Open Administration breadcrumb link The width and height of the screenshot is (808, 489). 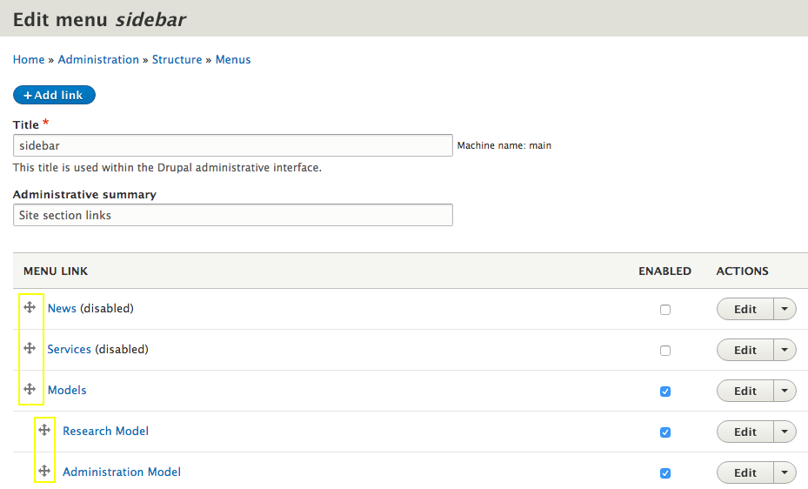(x=98, y=60)
